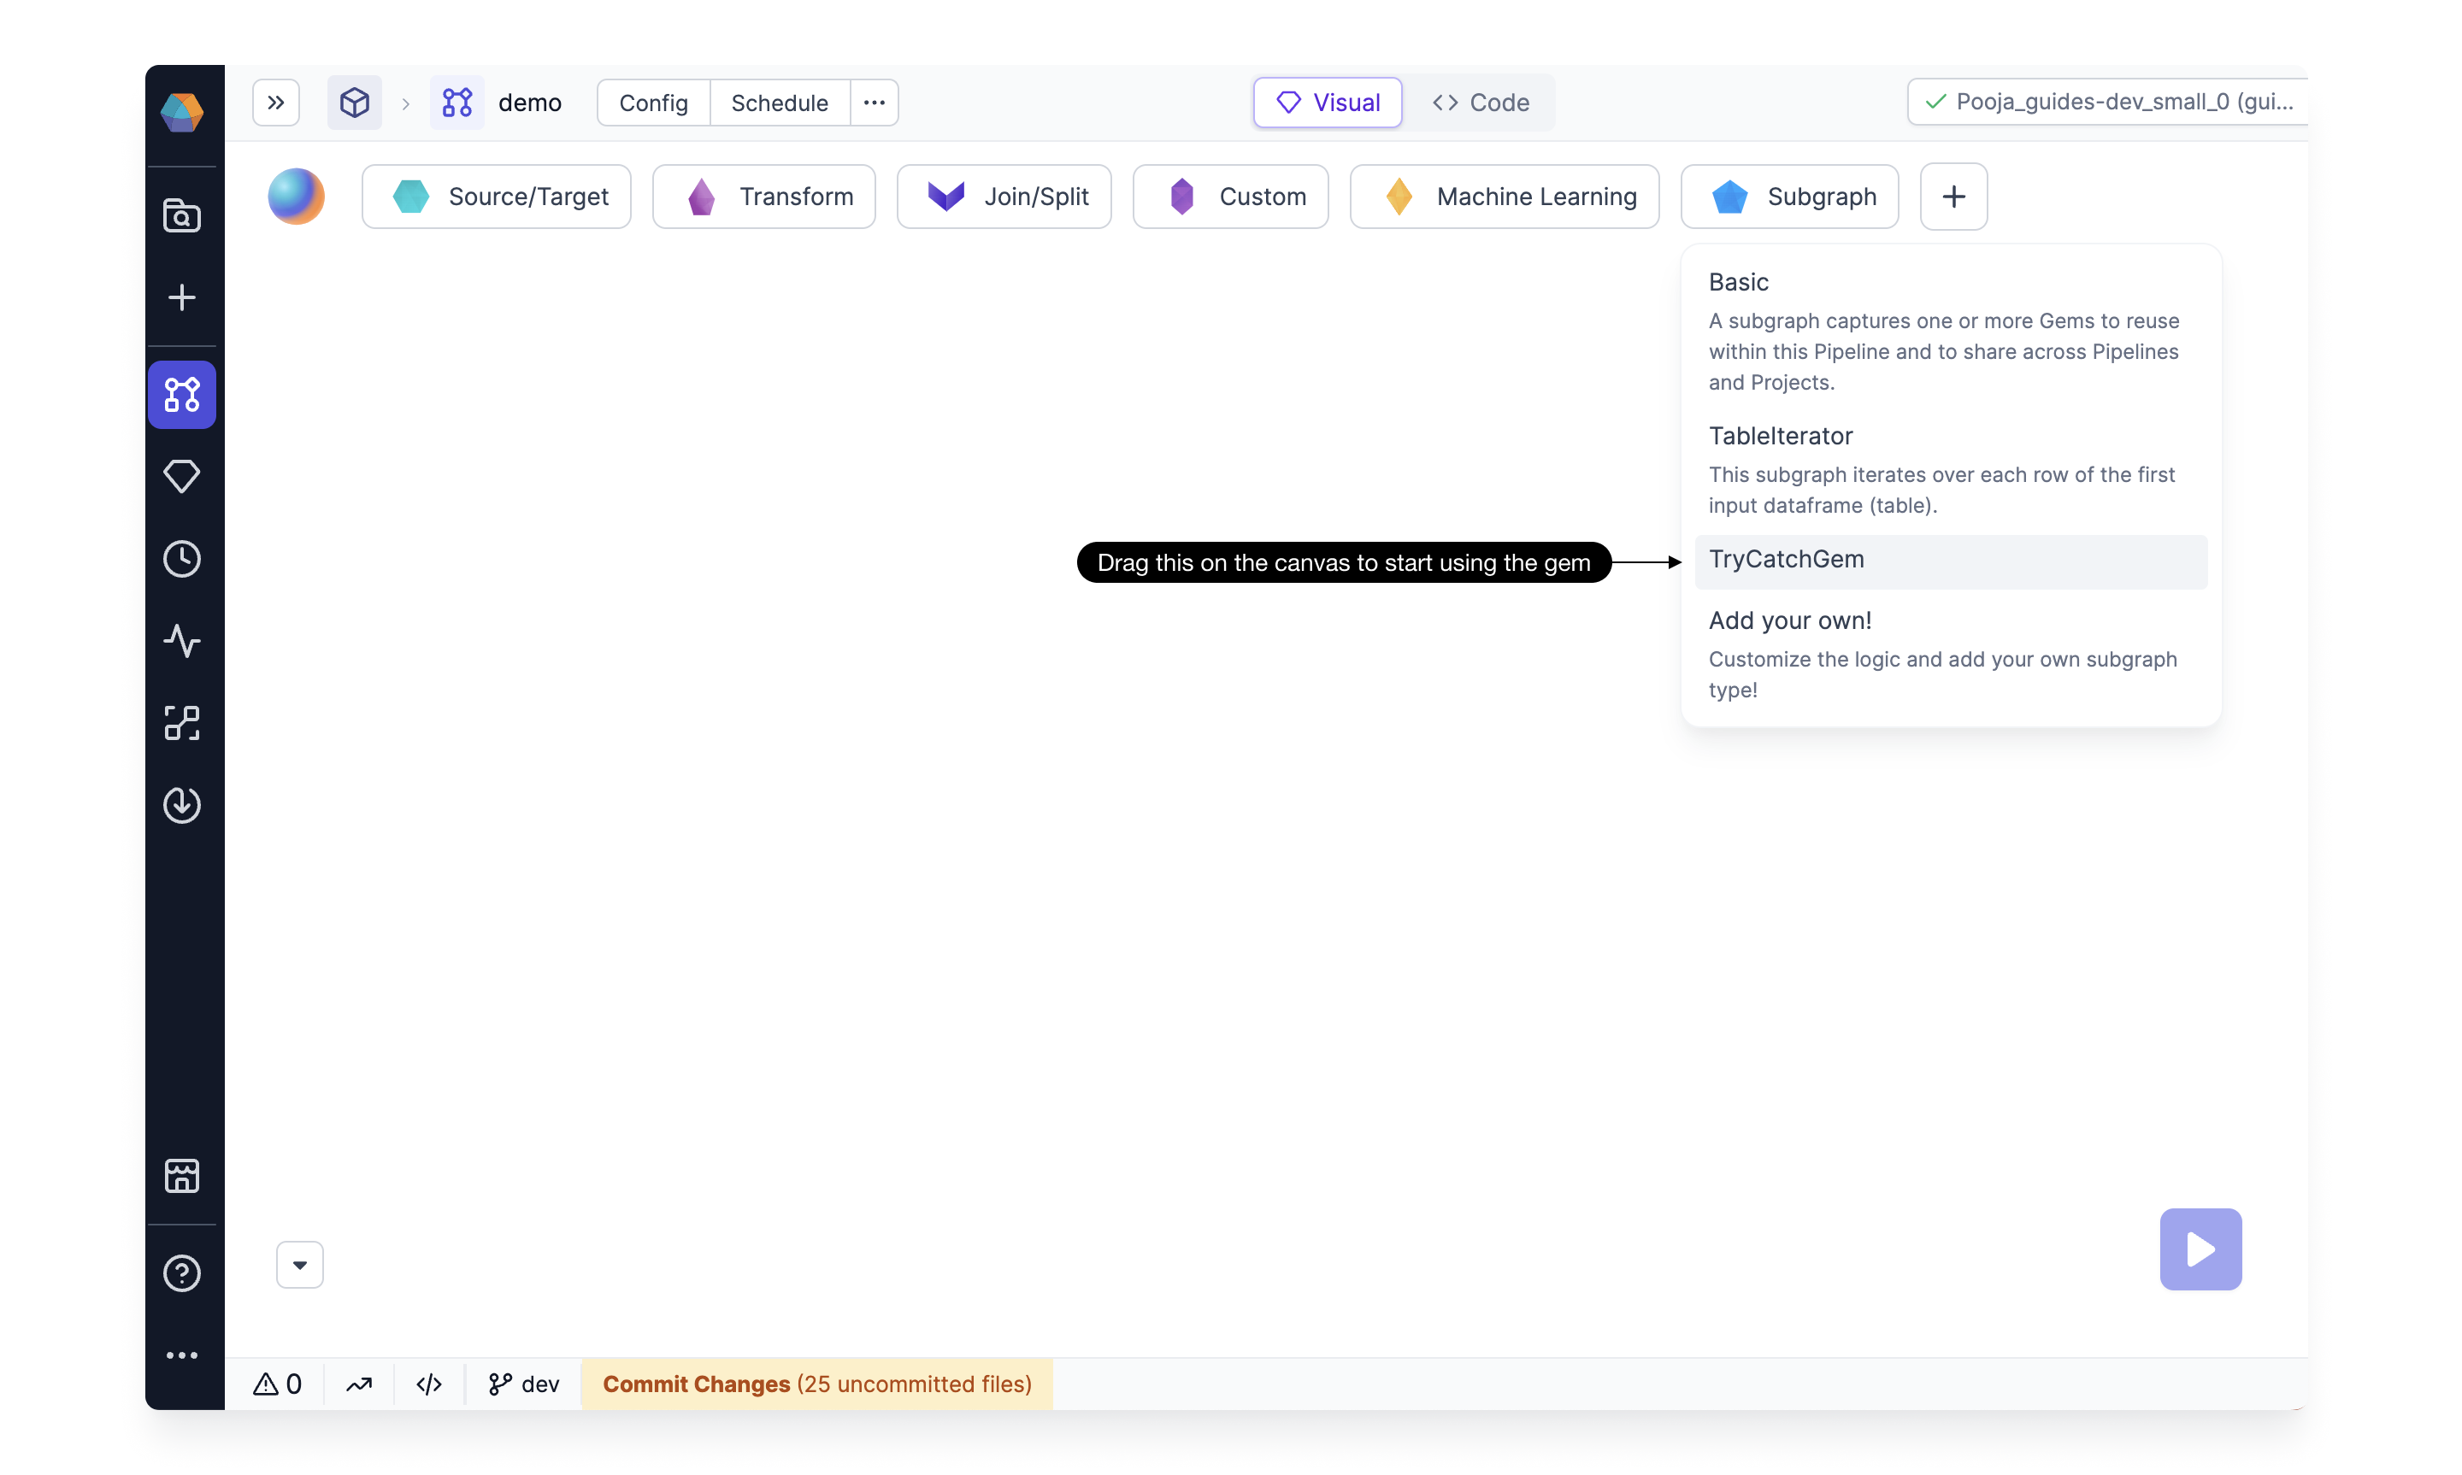
Task: Open the monitoring pulse icon in sidebar
Action: point(182,641)
